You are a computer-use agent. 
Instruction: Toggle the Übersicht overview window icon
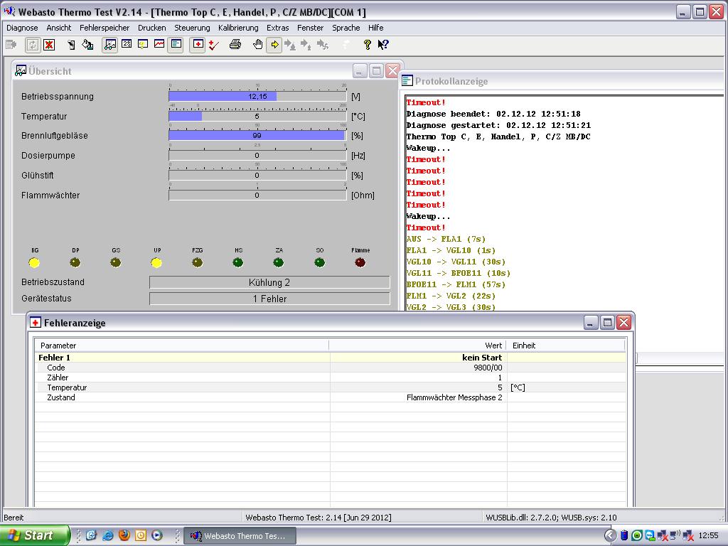tap(110, 45)
